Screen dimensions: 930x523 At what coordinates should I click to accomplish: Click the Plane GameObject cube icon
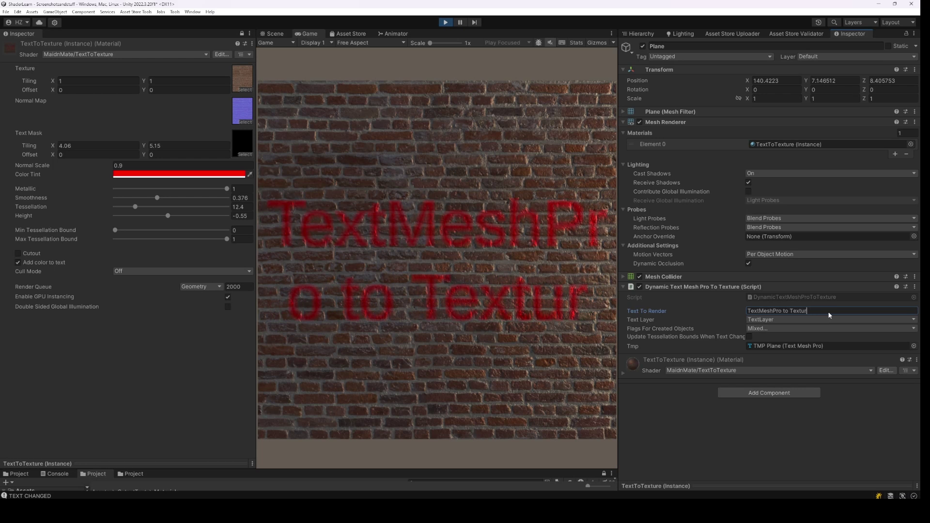pyautogui.click(x=626, y=47)
